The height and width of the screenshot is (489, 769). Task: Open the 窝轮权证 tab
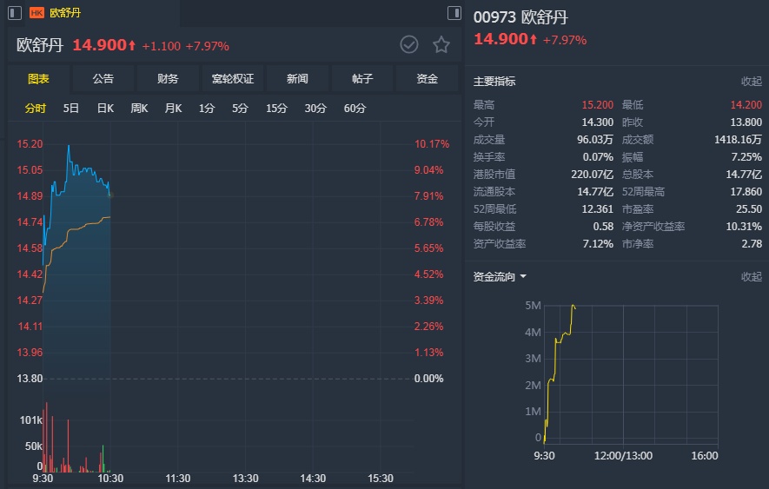[x=233, y=79]
